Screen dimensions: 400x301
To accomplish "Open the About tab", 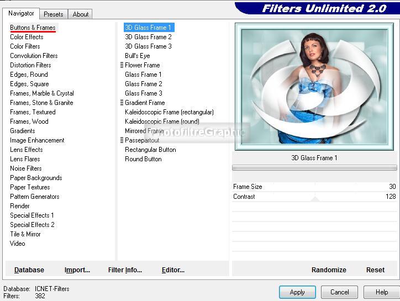I will [80, 14].
